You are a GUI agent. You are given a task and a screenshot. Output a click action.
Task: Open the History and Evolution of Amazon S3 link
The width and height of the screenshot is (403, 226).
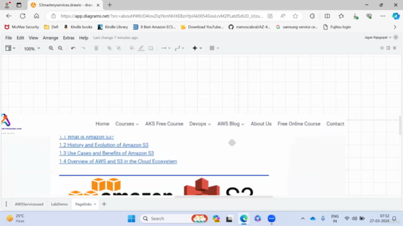pos(103,145)
